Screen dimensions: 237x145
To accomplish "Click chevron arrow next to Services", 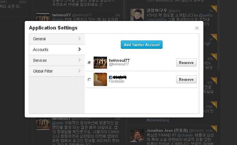I will [80, 60].
